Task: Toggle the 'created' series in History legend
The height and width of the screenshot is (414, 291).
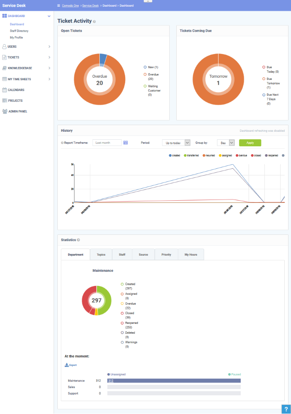Action: pos(174,155)
